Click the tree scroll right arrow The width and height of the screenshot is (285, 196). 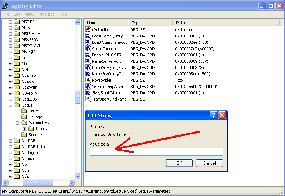coord(72,182)
